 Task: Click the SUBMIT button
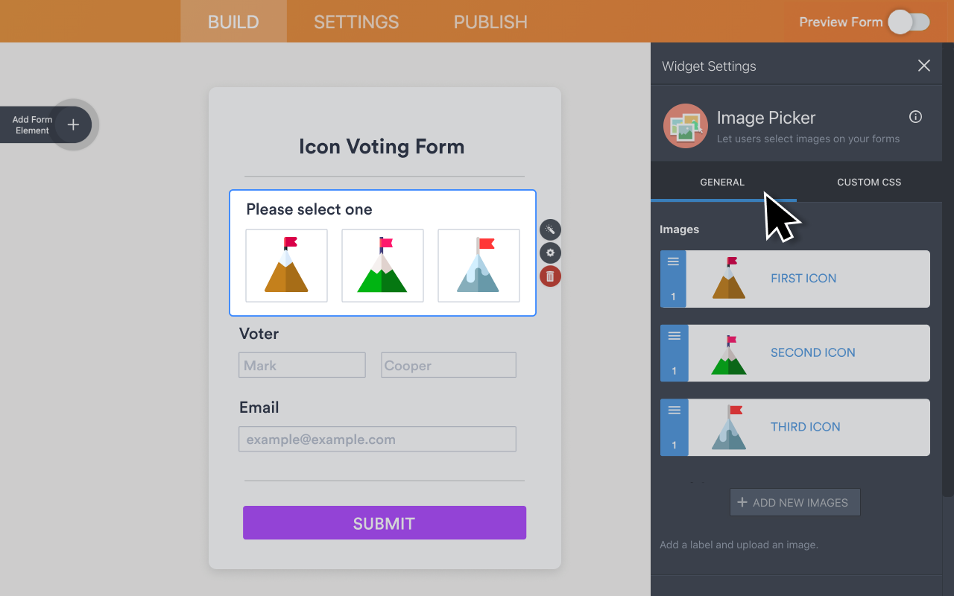click(x=384, y=522)
